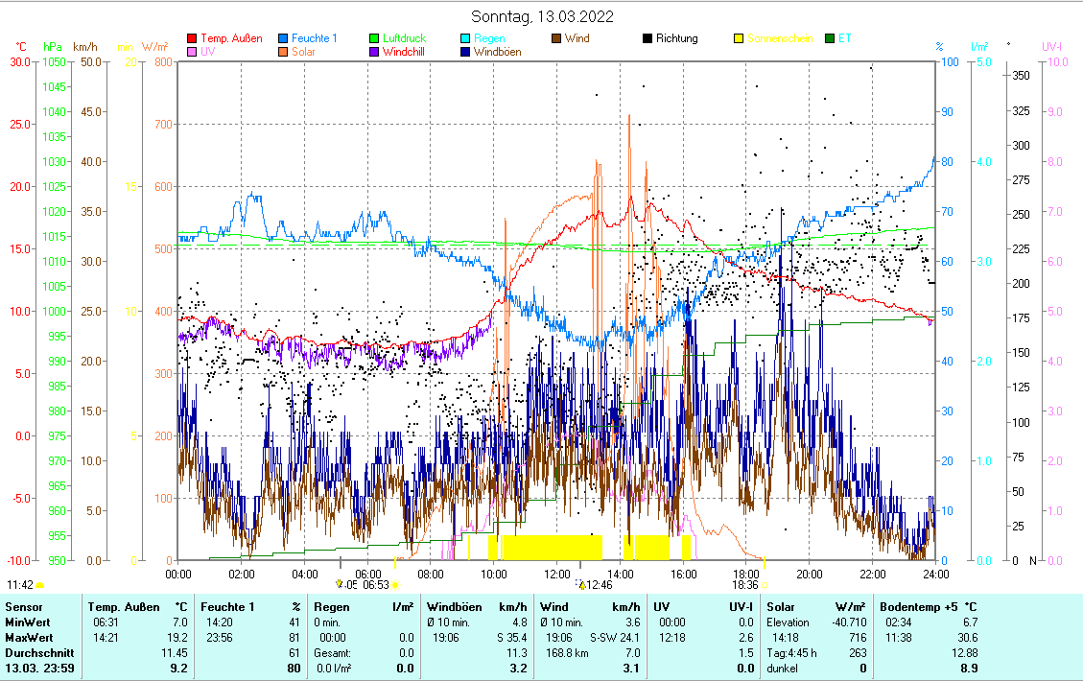
Task: Click the 12:46 solar noon marker
Action: (x=599, y=584)
